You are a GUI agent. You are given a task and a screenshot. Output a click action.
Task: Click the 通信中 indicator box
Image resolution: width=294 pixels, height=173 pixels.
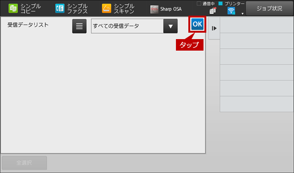[x=199, y=3]
